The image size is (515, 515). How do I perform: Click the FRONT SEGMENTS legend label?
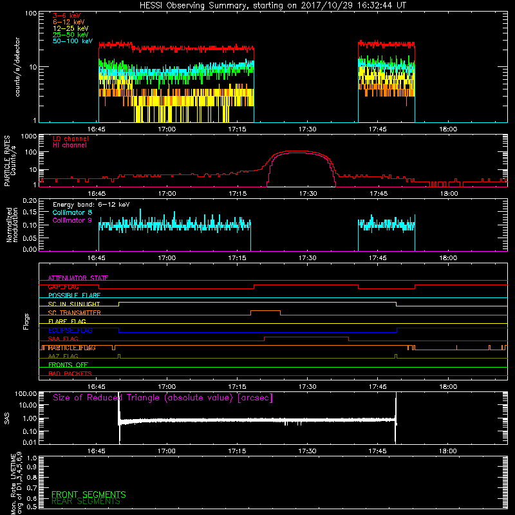point(89,494)
